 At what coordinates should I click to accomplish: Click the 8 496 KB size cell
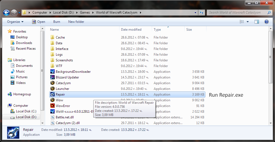[198, 89]
